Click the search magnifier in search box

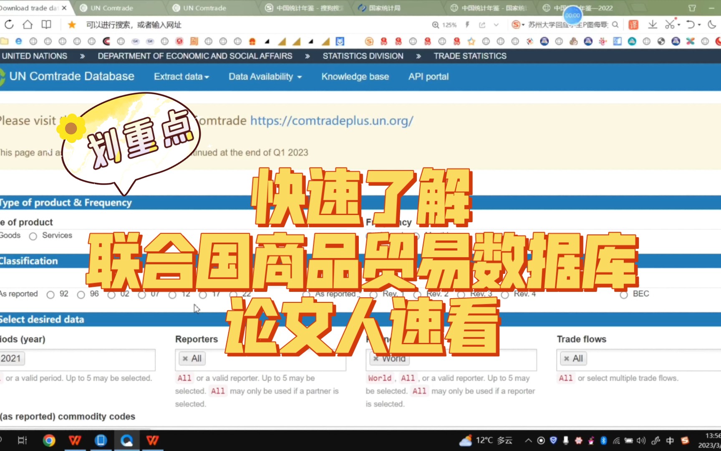click(x=615, y=25)
